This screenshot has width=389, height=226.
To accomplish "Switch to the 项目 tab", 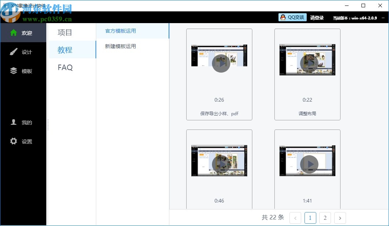I will [64, 32].
